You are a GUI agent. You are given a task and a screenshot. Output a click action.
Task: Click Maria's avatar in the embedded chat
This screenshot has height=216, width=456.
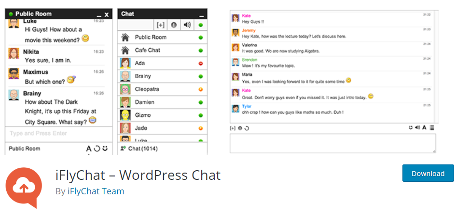point(235,77)
